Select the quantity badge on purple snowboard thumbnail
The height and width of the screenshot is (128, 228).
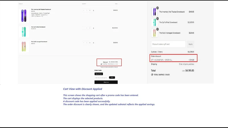pos(158,8)
